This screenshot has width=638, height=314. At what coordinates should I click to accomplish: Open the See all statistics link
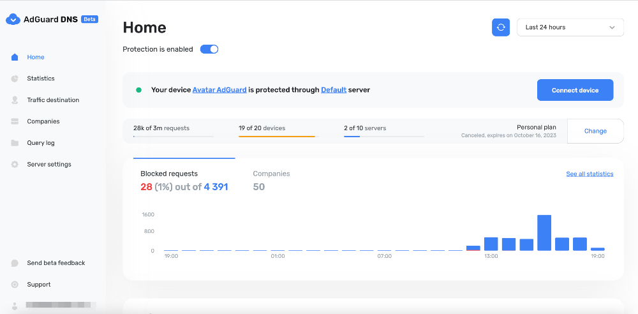click(x=590, y=174)
